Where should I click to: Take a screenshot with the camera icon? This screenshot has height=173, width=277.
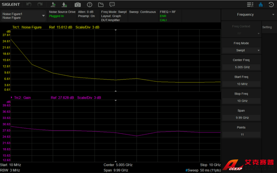[x=77, y=5]
